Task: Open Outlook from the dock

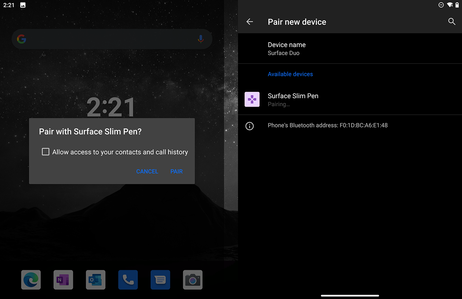Action: 96,280
